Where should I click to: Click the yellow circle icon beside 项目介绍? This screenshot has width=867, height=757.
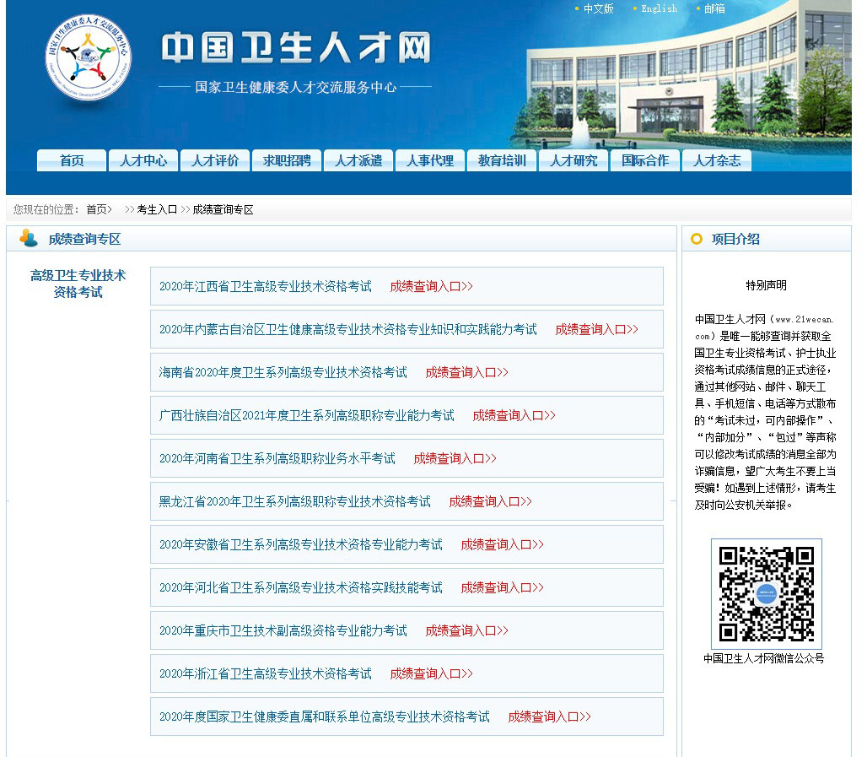coord(697,239)
